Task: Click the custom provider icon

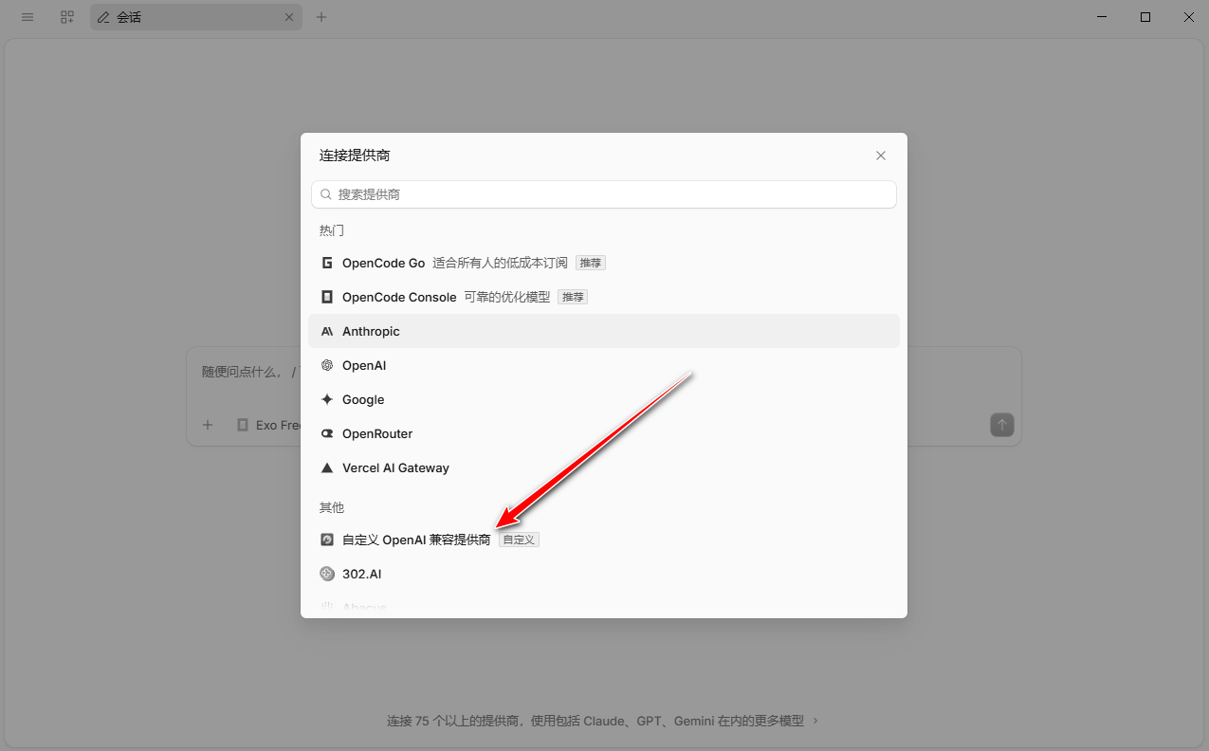Action: pos(327,540)
